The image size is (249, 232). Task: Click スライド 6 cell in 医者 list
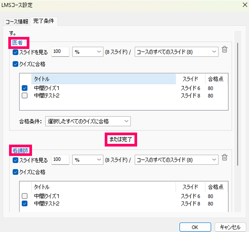(190, 88)
